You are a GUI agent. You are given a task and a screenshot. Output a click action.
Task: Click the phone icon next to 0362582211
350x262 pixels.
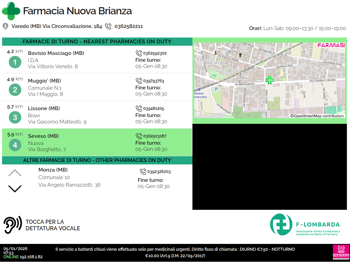click(x=108, y=26)
